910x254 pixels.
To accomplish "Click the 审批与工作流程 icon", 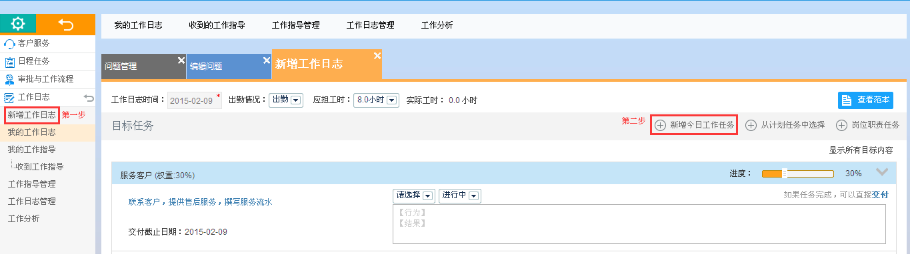I will 9,79.
